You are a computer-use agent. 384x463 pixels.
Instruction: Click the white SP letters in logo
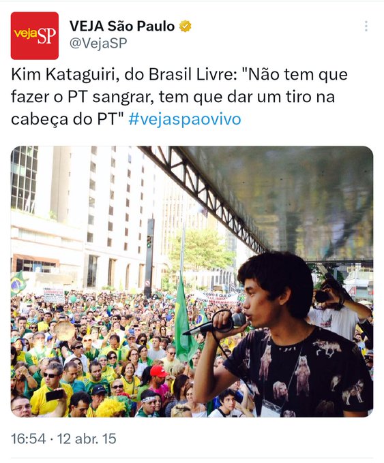[47, 36]
